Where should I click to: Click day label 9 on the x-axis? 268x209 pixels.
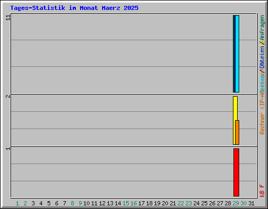(x=80, y=203)
